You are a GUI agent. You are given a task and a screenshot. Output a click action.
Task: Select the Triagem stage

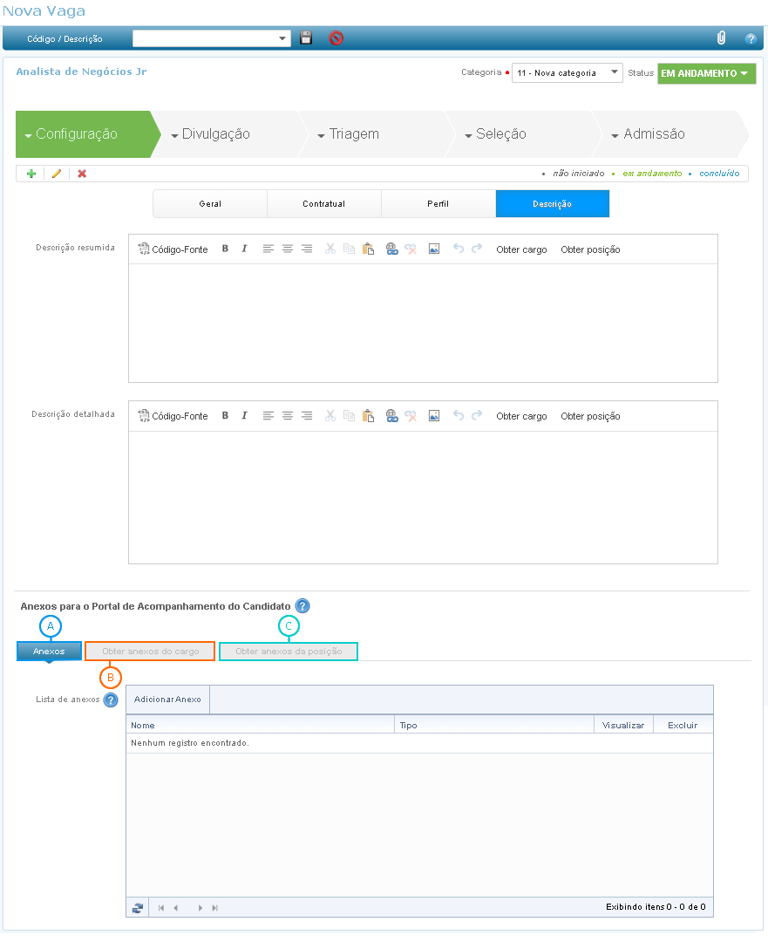tap(354, 134)
